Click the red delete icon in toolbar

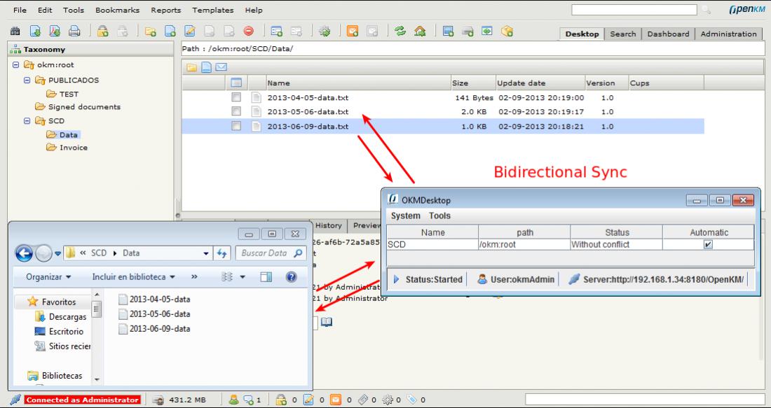[248, 32]
